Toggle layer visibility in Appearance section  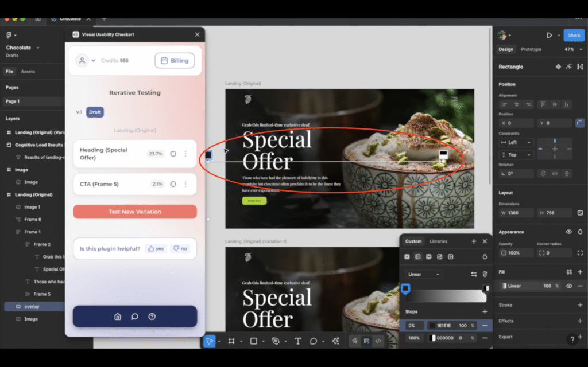coord(568,232)
